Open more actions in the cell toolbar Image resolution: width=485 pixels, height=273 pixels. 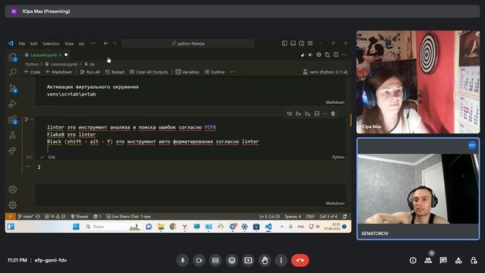(325, 114)
